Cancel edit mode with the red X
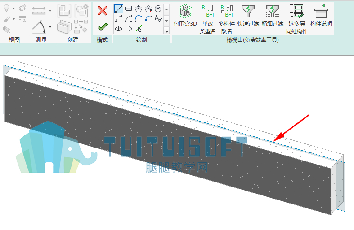The height and width of the screenshot is (230, 354). 102,11
